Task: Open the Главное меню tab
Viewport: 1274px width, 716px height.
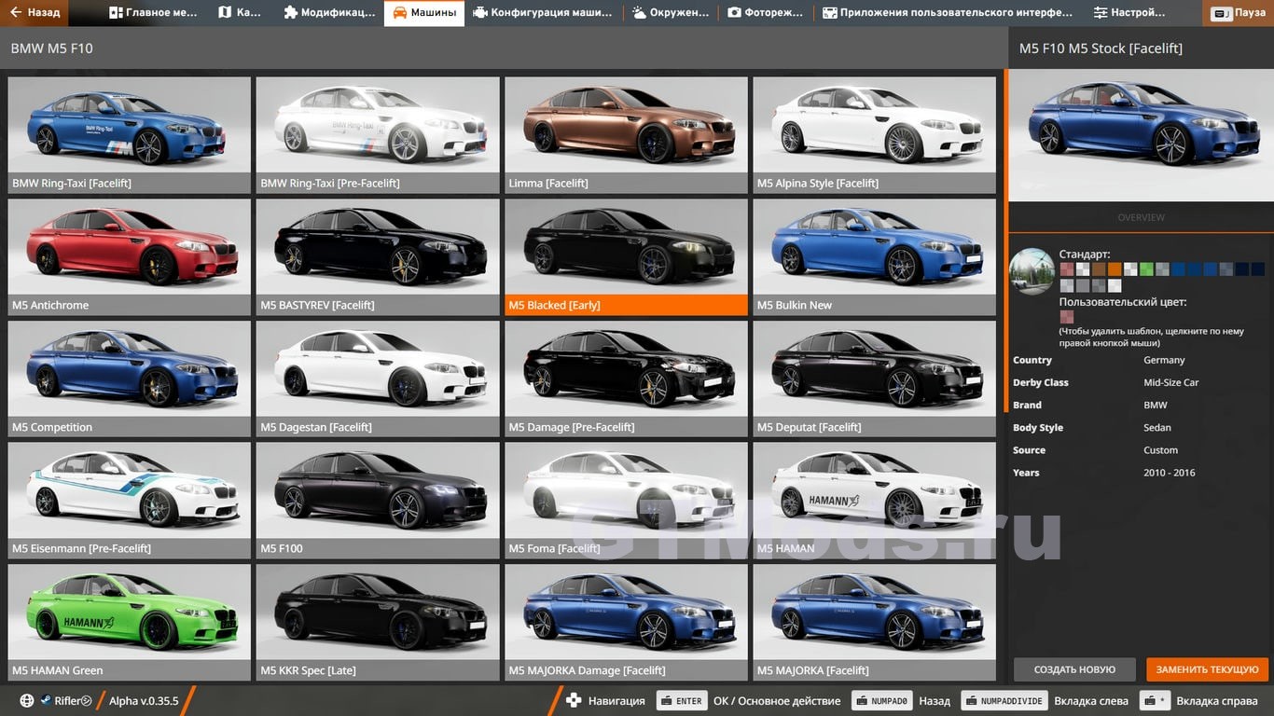Action: click(153, 13)
